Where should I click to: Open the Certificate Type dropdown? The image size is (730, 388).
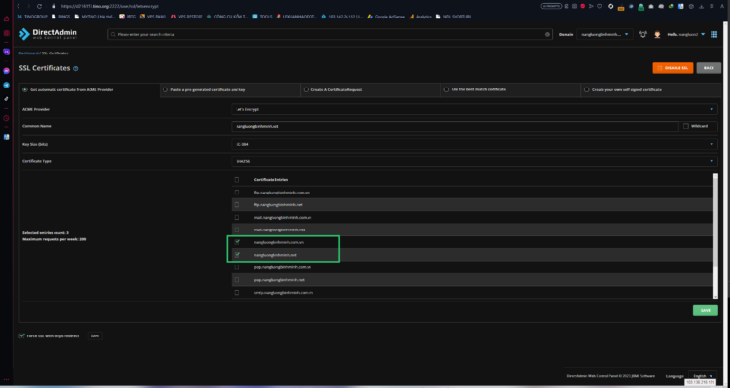[x=474, y=161]
